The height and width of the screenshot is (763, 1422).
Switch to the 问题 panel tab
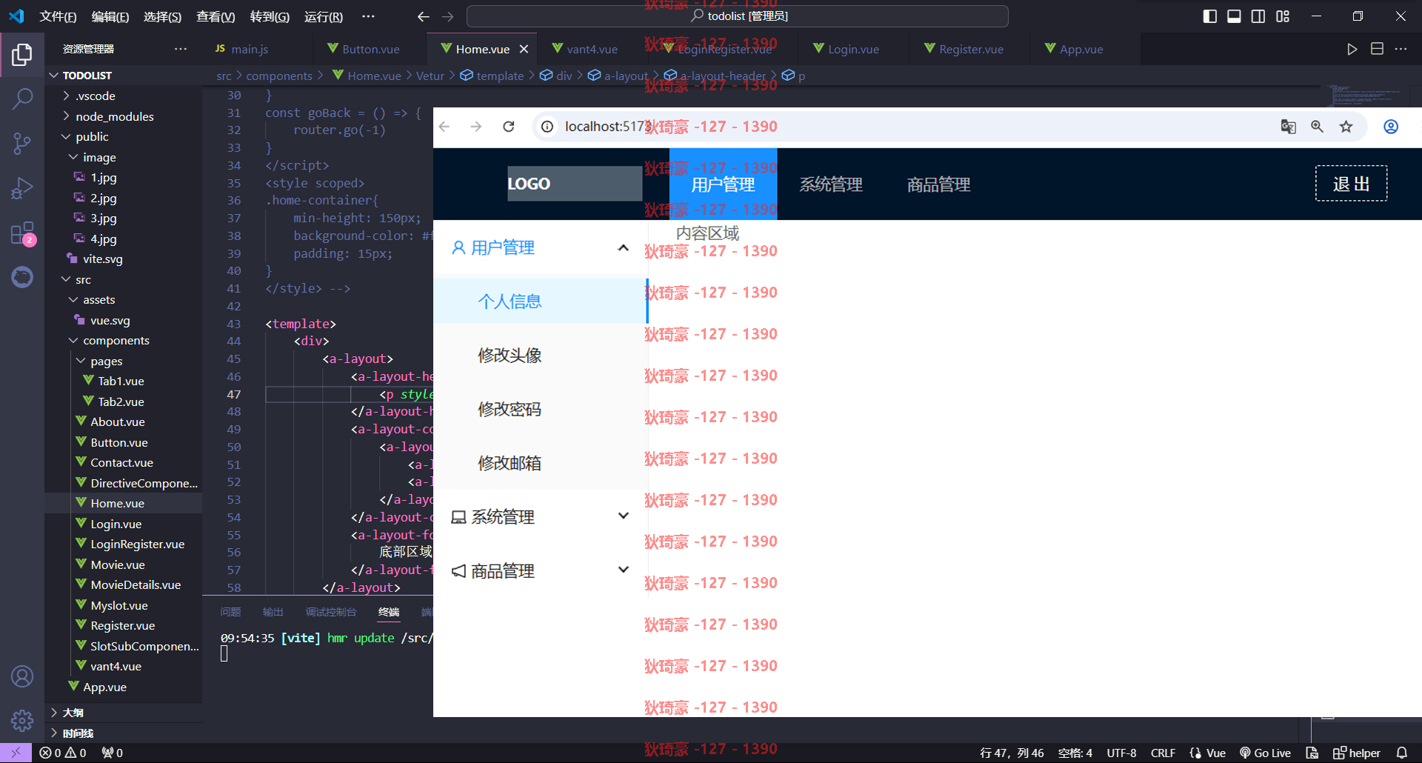point(230,612)
